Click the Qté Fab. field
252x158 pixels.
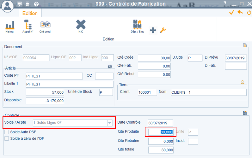154,66
